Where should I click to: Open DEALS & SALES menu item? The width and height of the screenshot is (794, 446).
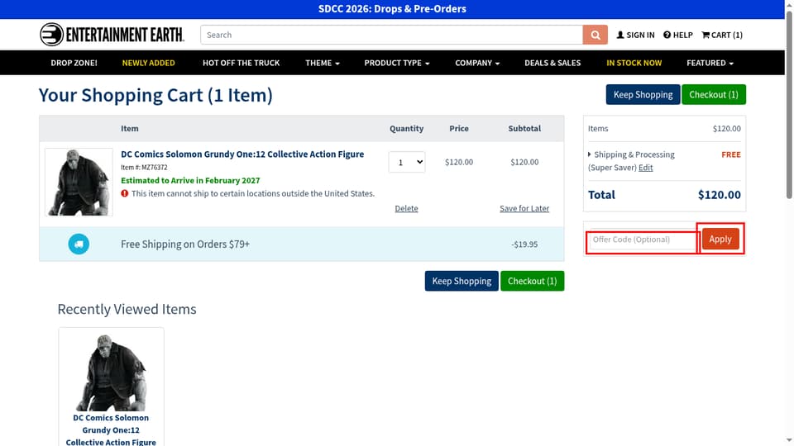(x=552, y=63)
